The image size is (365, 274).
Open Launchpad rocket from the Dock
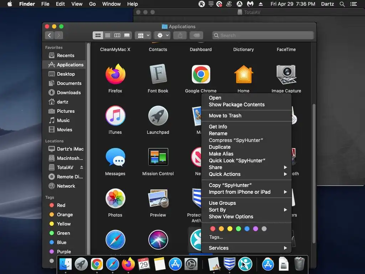(81, 264)
